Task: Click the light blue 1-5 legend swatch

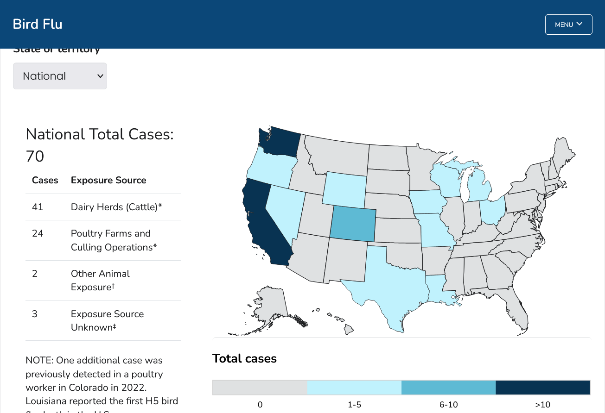Action: click(x=354, y=388)
